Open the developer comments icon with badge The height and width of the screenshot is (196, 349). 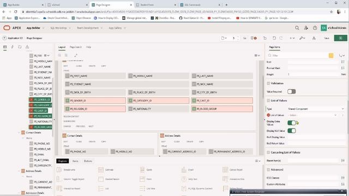(254, 38)
